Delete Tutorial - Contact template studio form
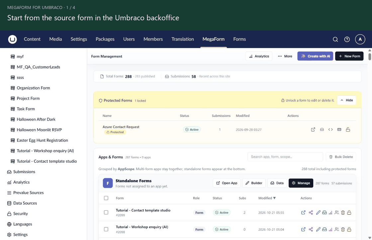The image size is (372, 240). pos(343,212)
